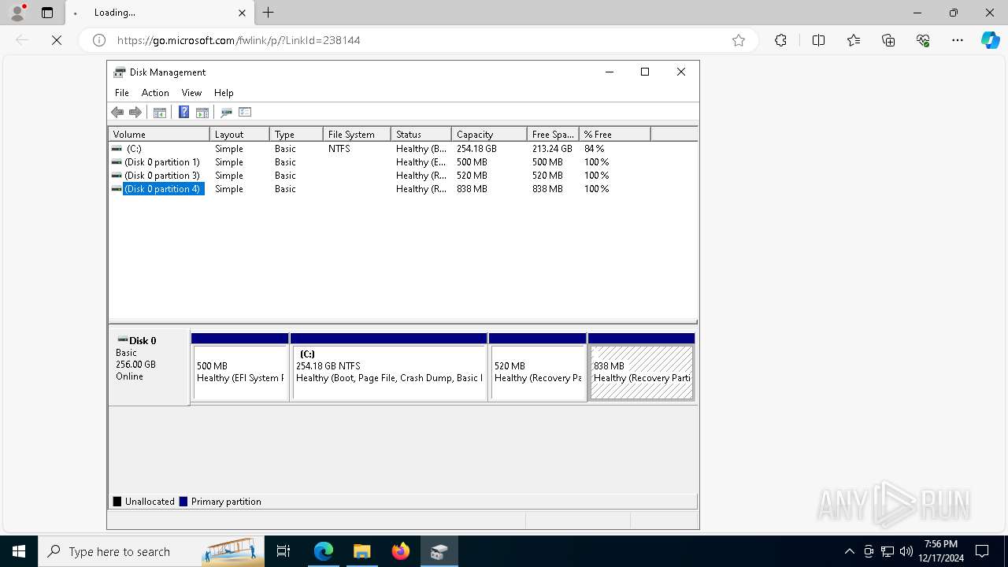Sort by the Free Space column header

click(553, 135)
